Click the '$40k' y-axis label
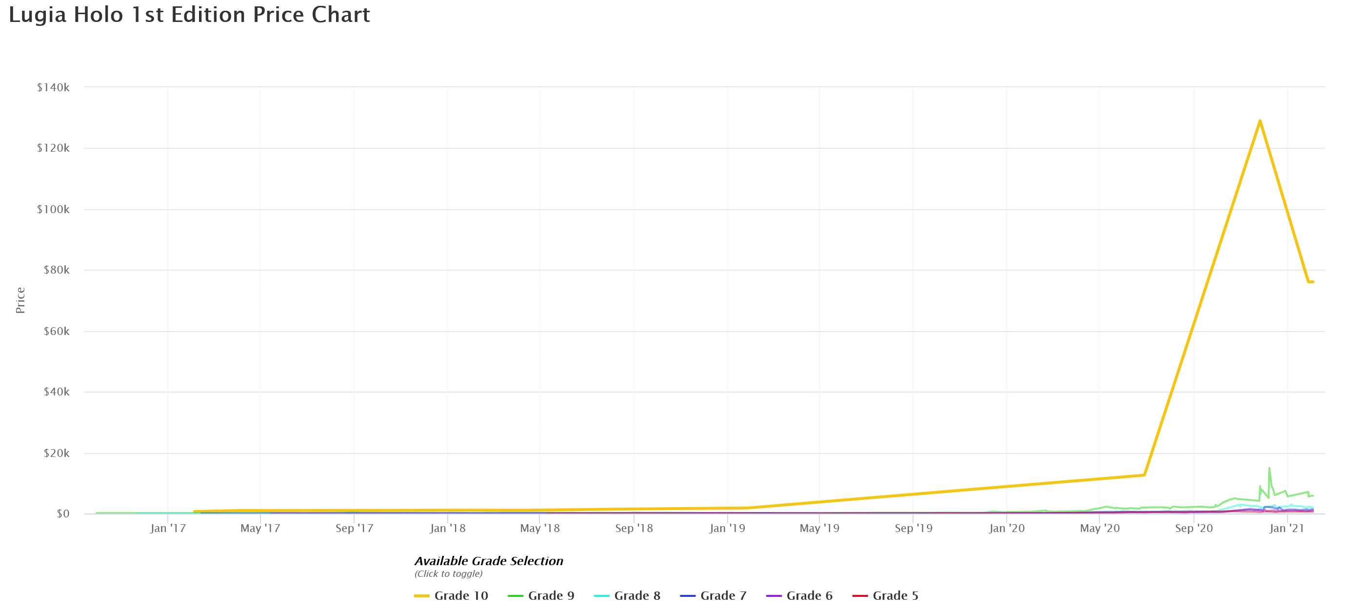1351x611 pixels. 57,392
